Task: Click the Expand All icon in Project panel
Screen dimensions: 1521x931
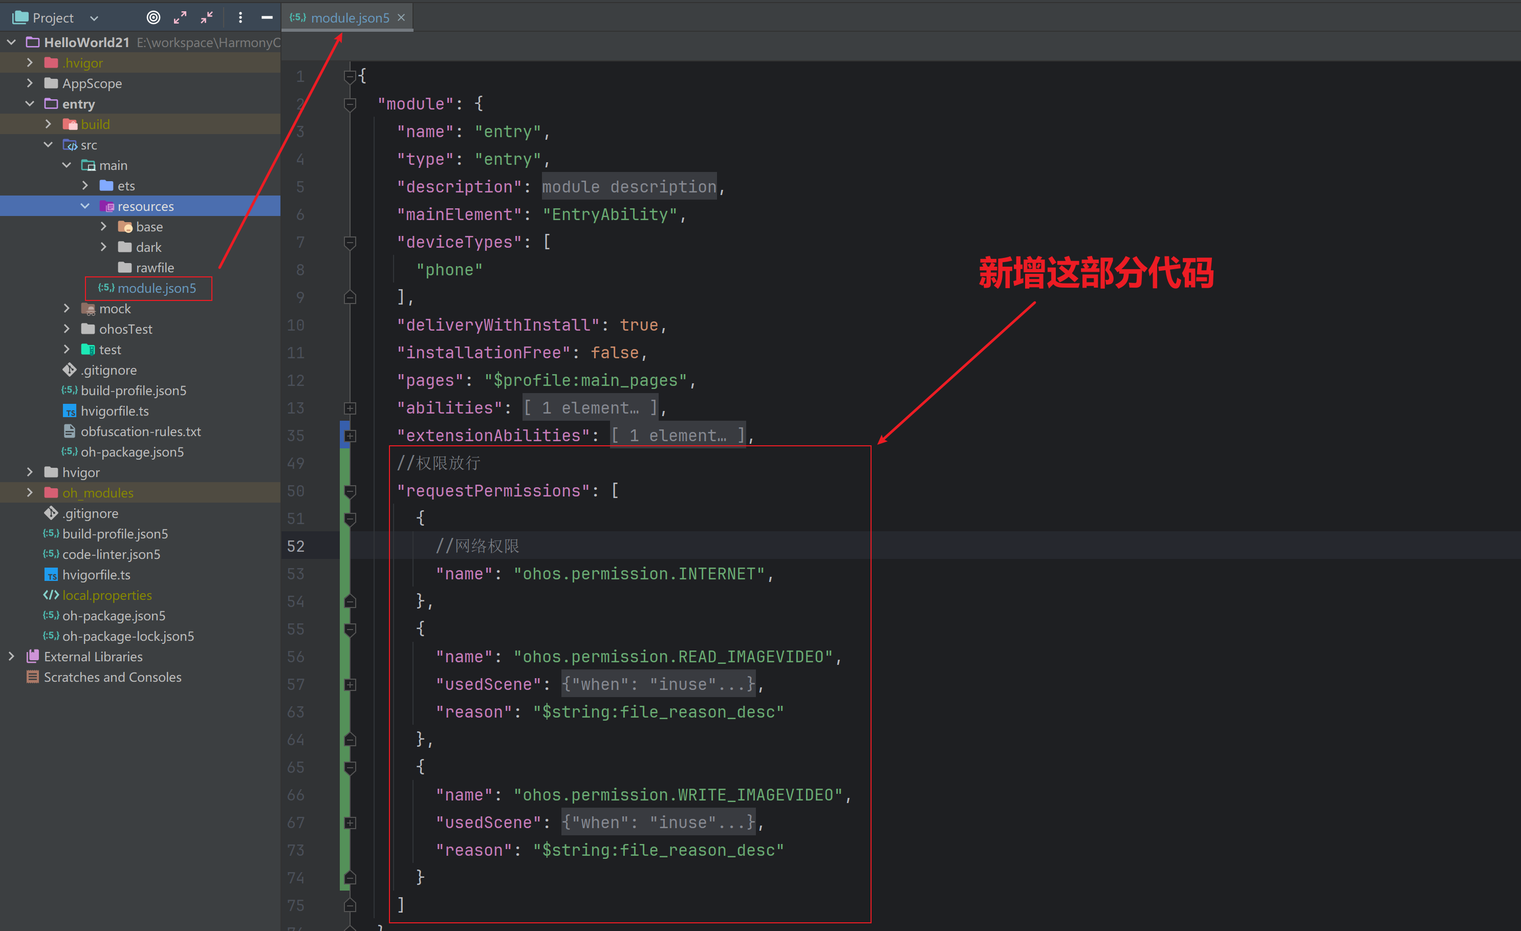Action: [x=180, y=18]
